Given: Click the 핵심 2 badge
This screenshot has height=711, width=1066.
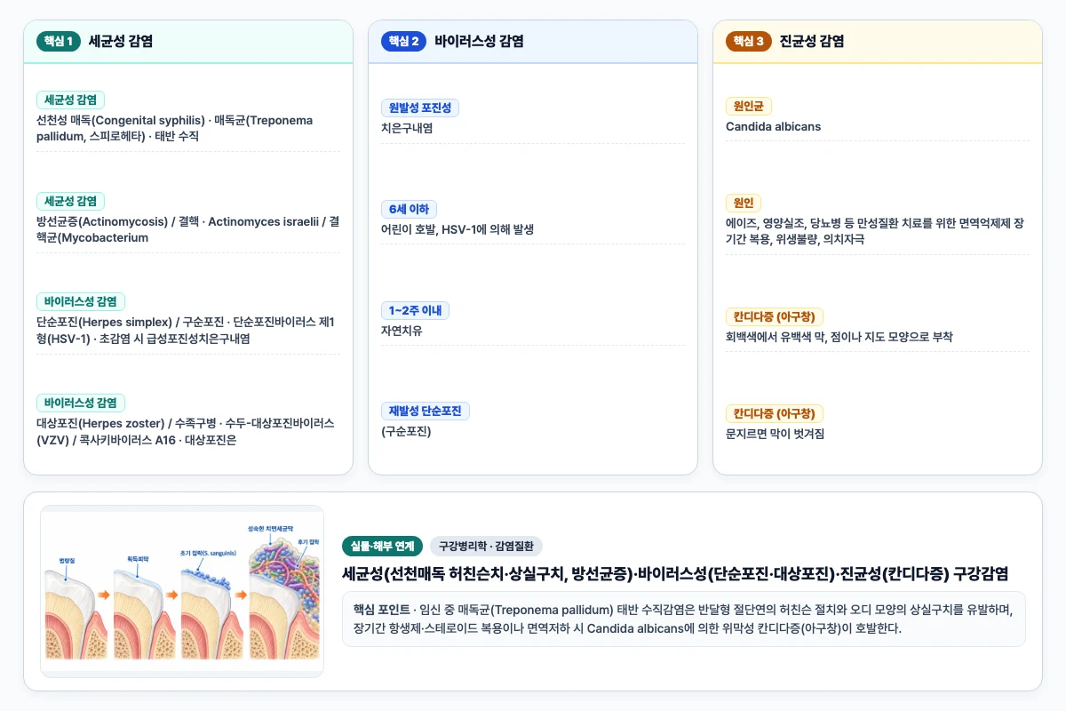Looking at the screenshot, I should [403, 41].
